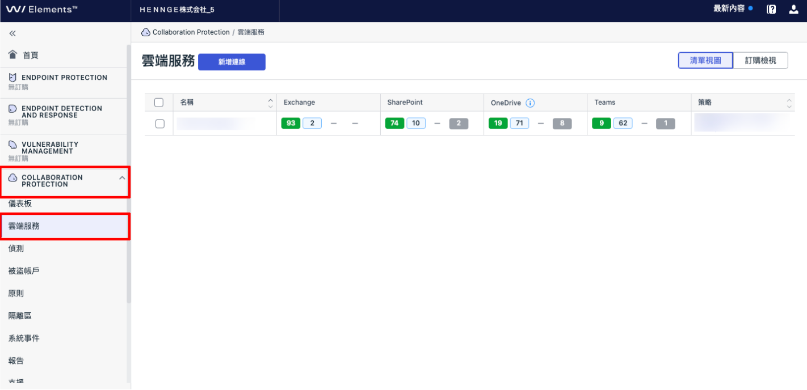Viewport: 807px width, 390px height.
Task: Click the cloud icon in the breadcrumb
Action: (x=146, y=32)
